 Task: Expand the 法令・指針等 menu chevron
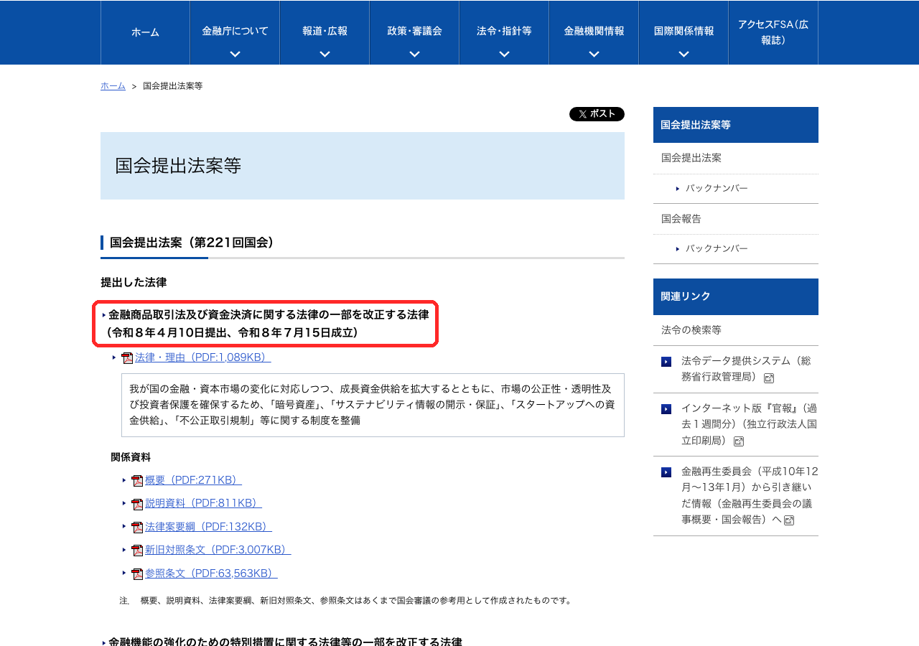(504, 54)
